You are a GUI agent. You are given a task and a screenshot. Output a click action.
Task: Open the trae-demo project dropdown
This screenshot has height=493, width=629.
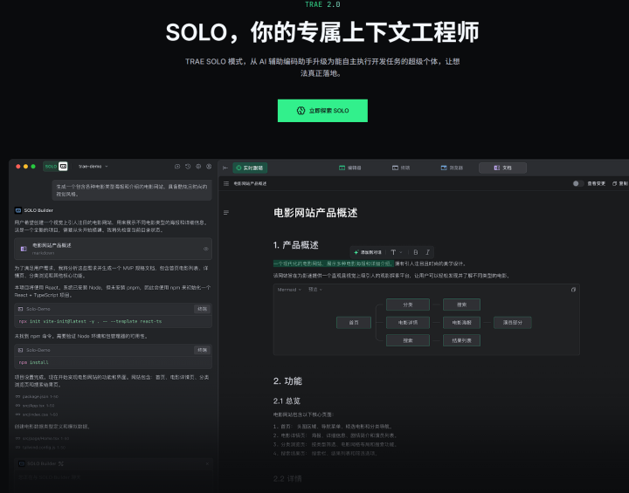pos(93,166)
